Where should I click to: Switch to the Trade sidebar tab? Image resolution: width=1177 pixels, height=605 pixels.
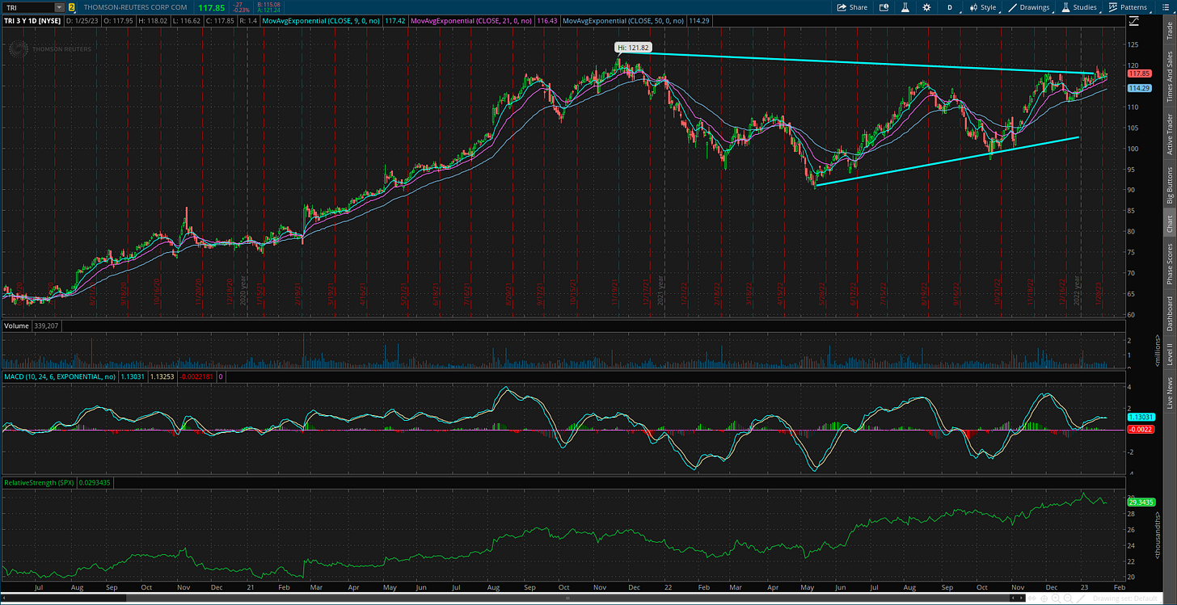1169,31
